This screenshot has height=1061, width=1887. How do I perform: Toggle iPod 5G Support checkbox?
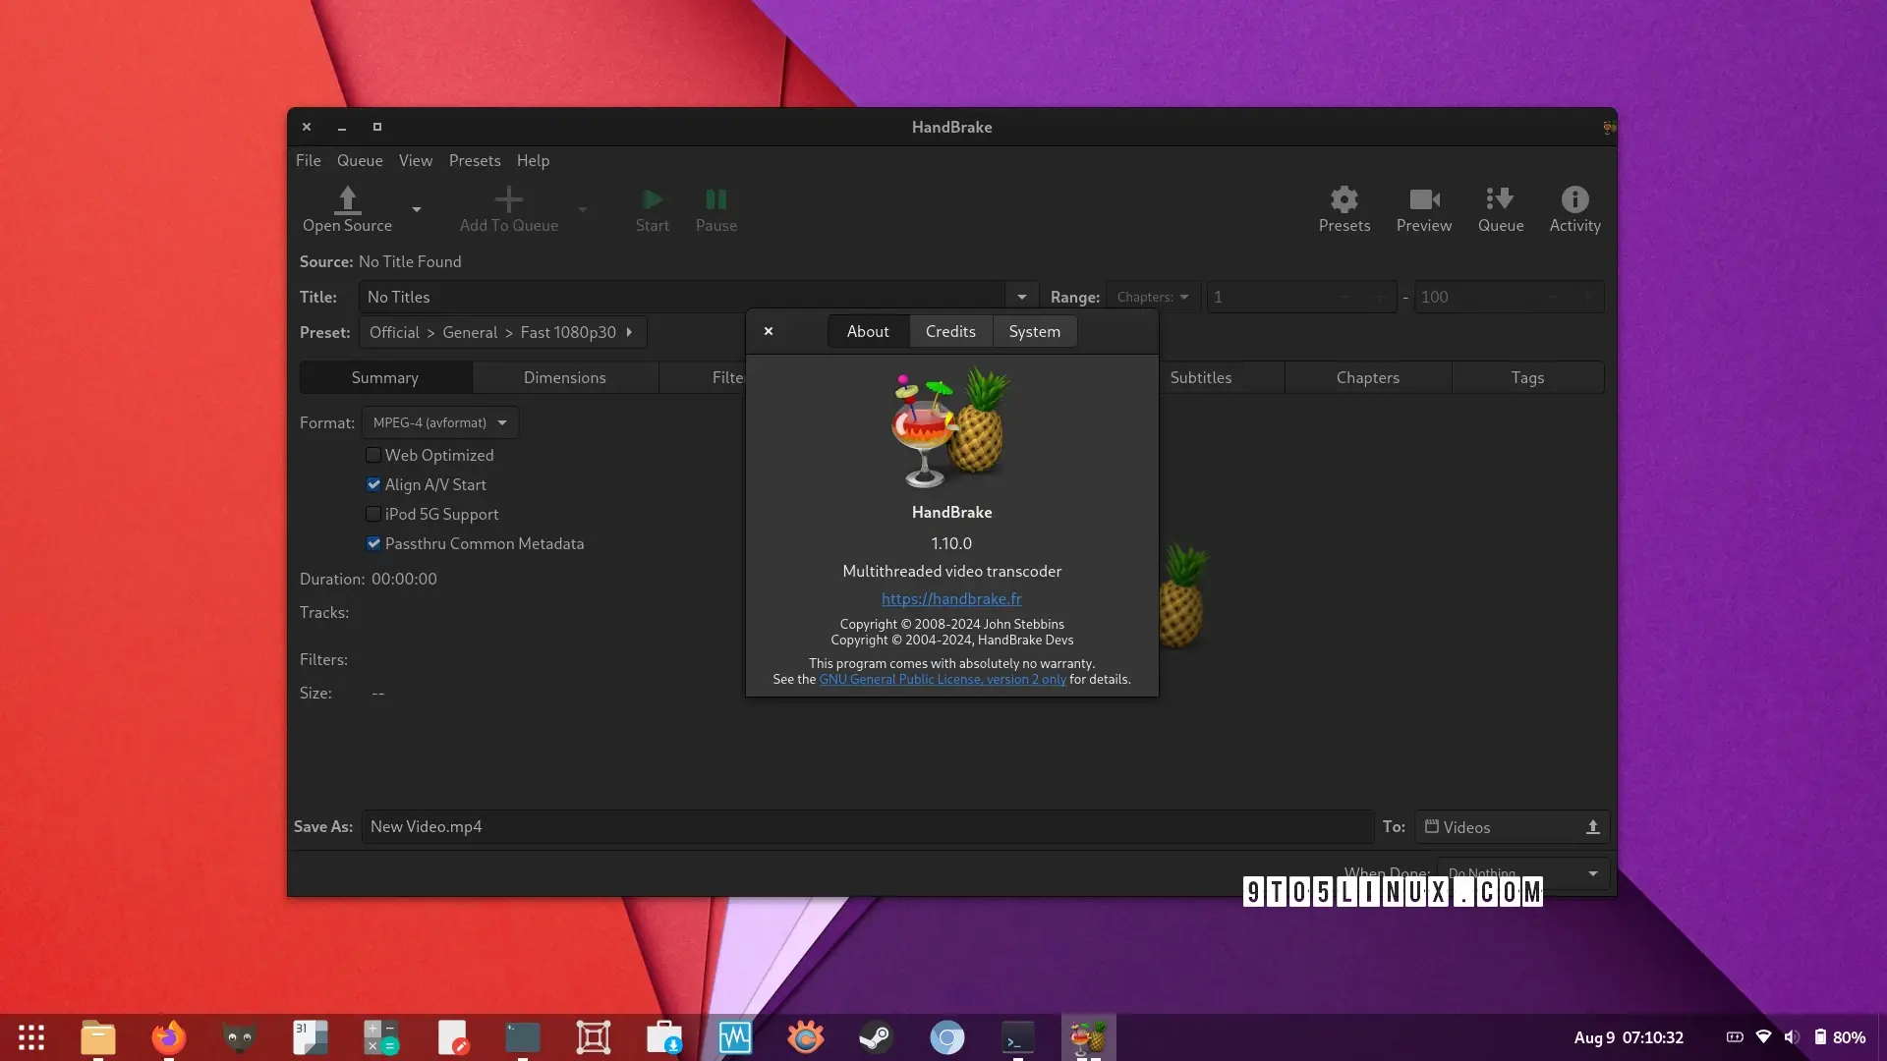click(x=373, y=514)
